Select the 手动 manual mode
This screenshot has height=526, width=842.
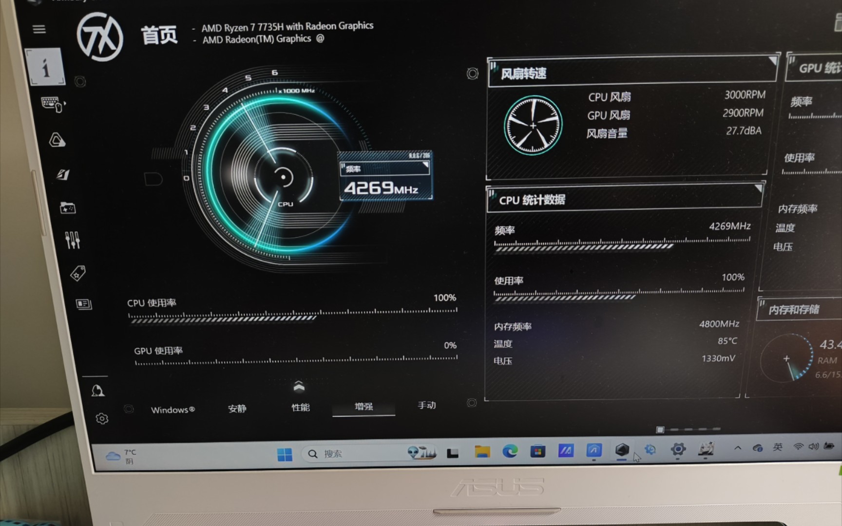(x=427, y=405)
